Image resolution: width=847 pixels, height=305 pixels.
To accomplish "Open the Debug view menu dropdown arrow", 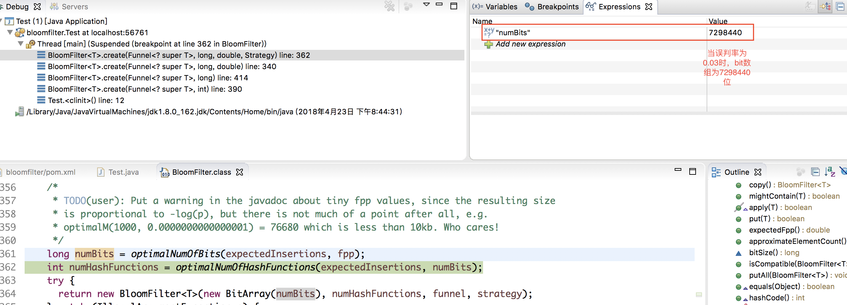I will 426,5.
